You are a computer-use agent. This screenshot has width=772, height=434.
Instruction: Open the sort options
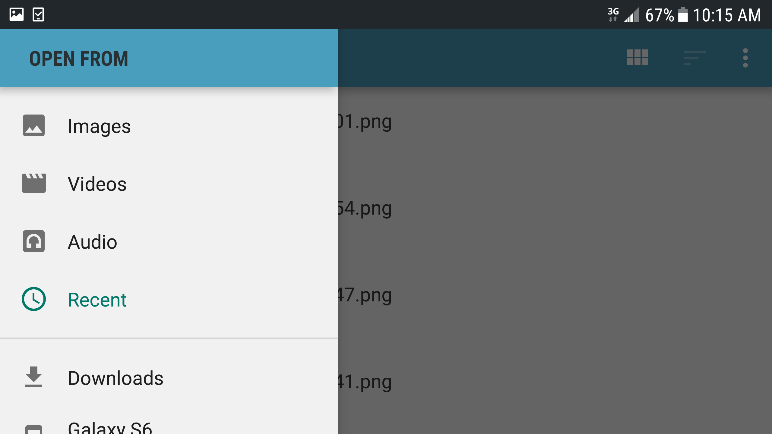(694, 58)
